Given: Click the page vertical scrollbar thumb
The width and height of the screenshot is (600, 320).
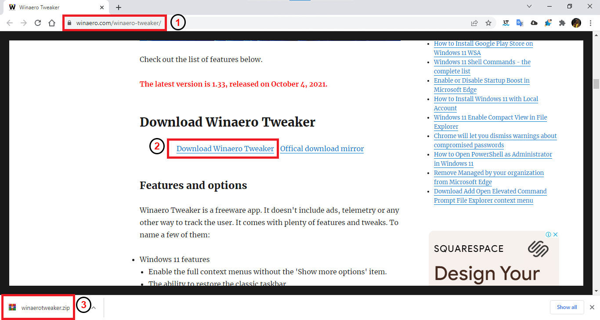Looking at the screenshot, I should (596, 84).
